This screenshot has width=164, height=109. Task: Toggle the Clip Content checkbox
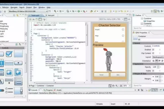click(x=153, y=53)
